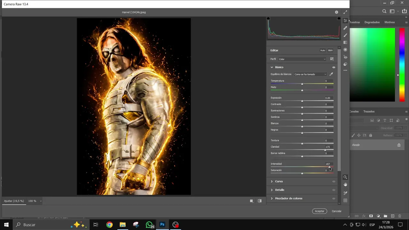Click the Cancelar button
The image size is (409, 230).
[x=336, y=211]
